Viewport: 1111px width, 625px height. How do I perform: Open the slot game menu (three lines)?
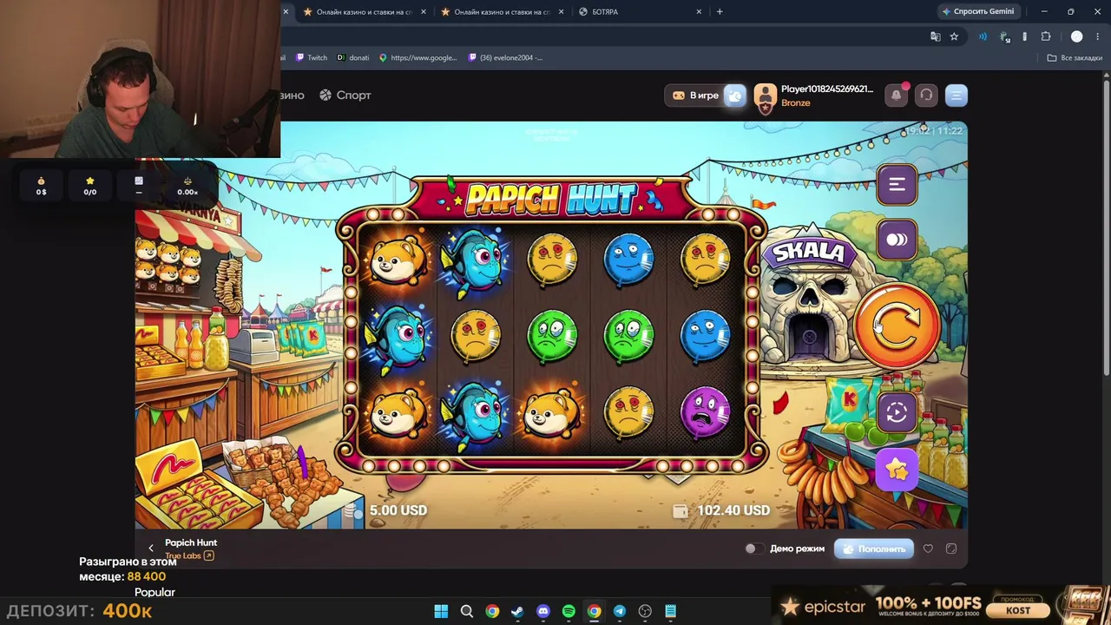897,184
